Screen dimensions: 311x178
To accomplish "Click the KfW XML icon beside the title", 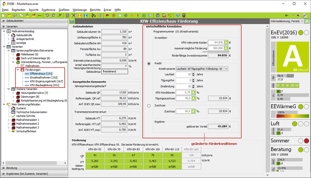I will pos(72,21).
